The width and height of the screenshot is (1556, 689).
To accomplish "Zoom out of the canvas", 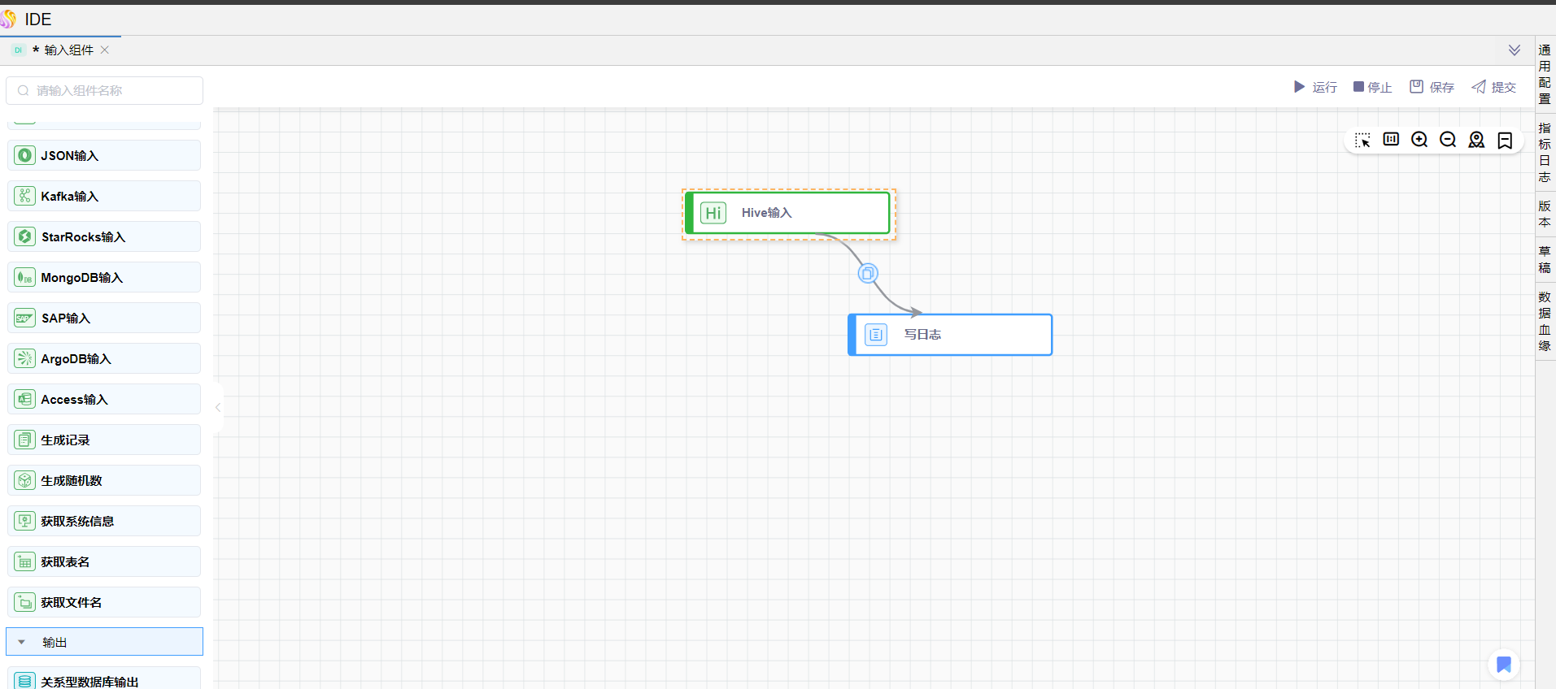I will (1448, 140).
